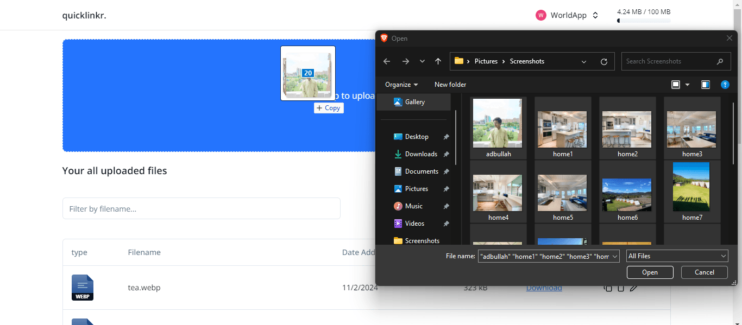
Task: Cancel the Open dialog
Action: pyautogui.click(x=704, y=272)
